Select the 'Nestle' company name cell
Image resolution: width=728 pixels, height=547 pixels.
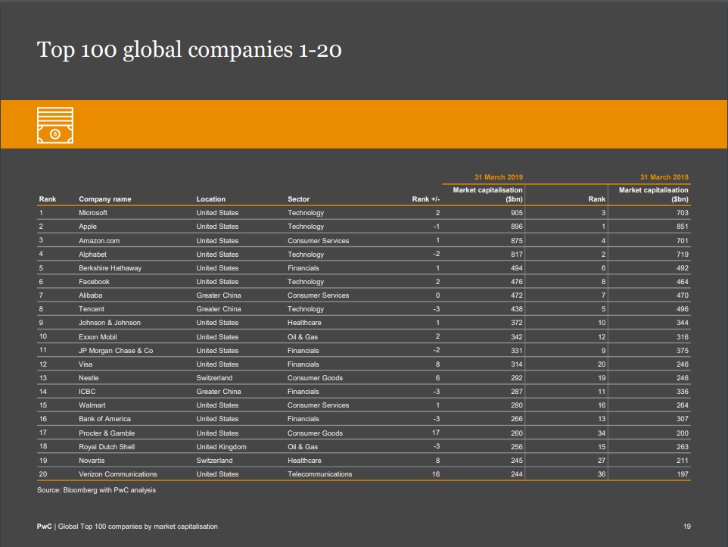click(x=89, y=378)
